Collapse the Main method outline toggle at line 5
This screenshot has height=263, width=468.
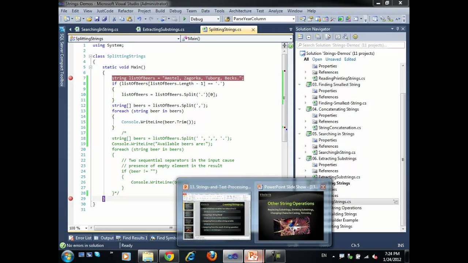(x=90, y=67)
